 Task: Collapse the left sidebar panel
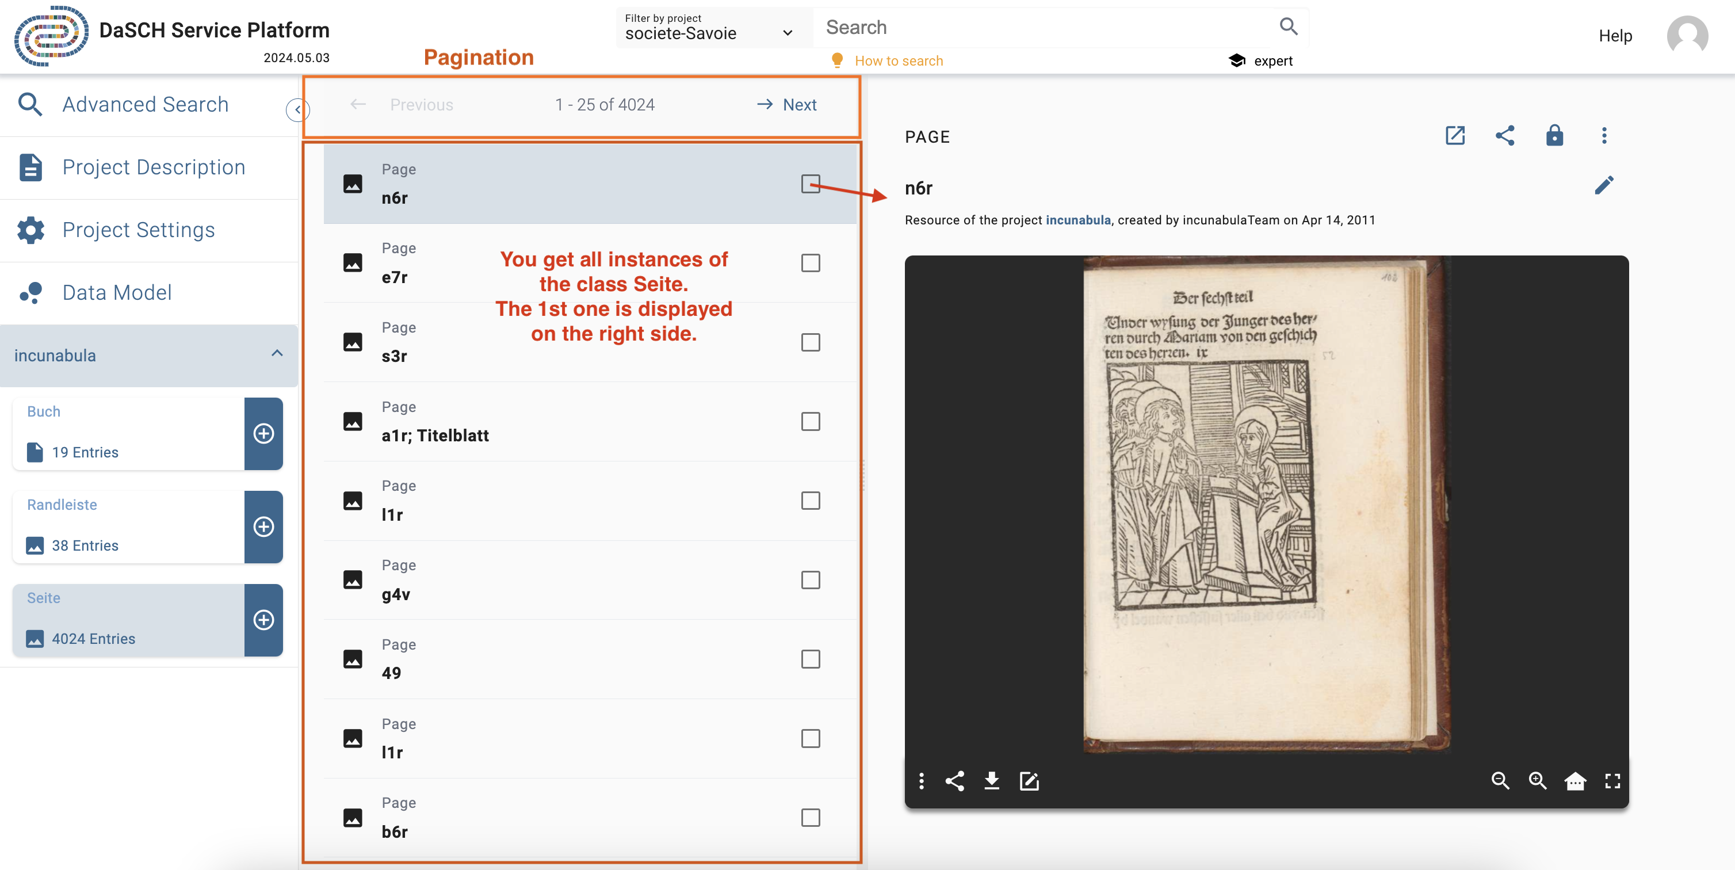point(297,109)
